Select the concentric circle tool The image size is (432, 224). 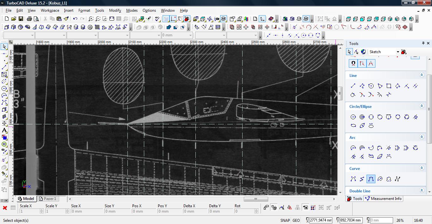(x=362, y=117)
